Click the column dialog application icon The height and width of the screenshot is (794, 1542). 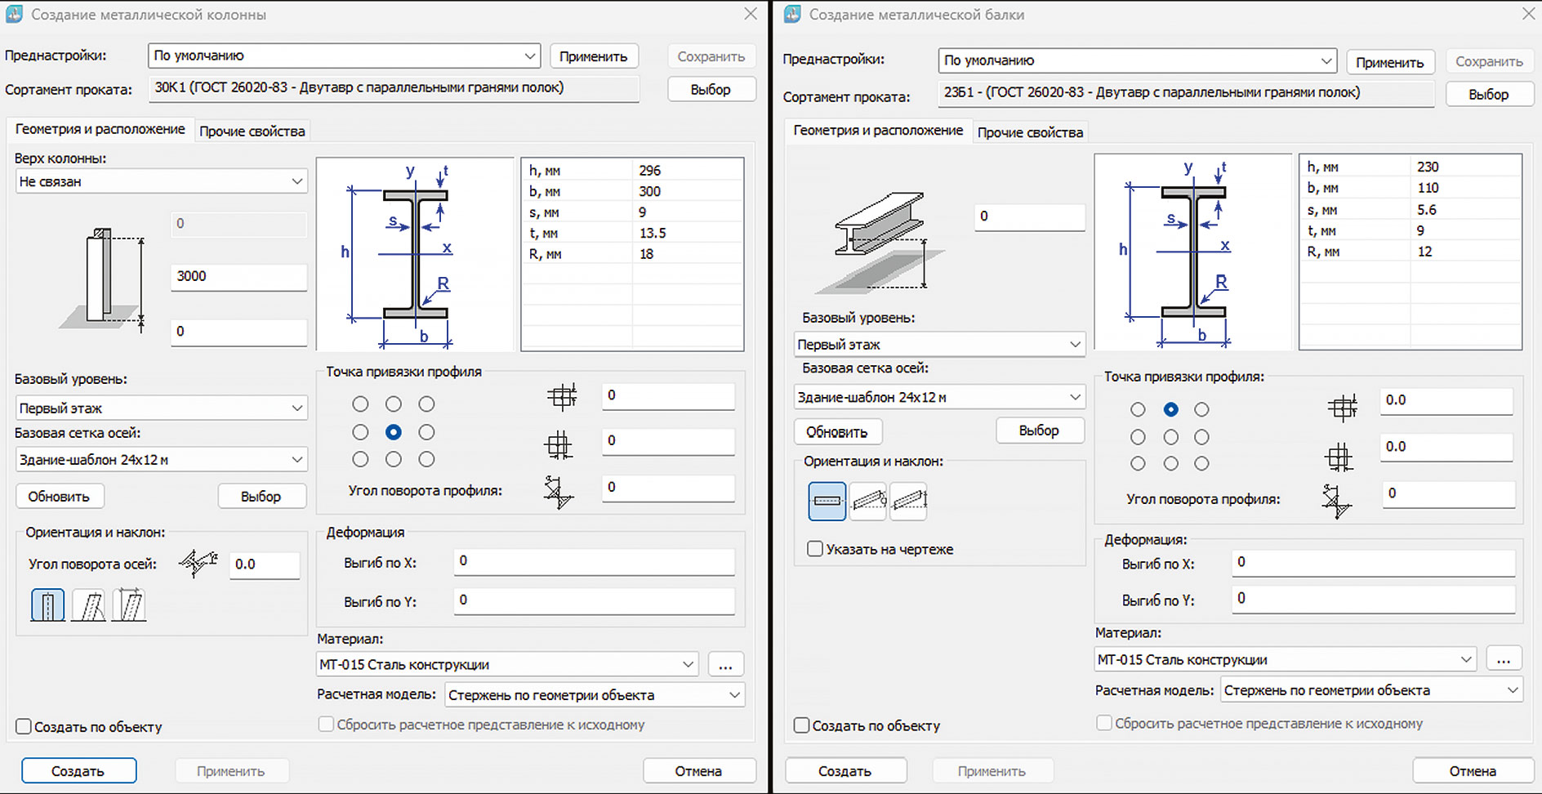click(x=14, y=14)
